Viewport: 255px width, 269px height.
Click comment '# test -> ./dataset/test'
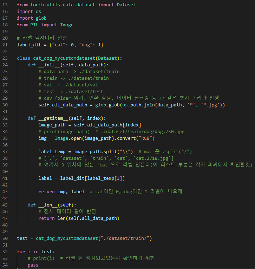click(x=71, y=92)
